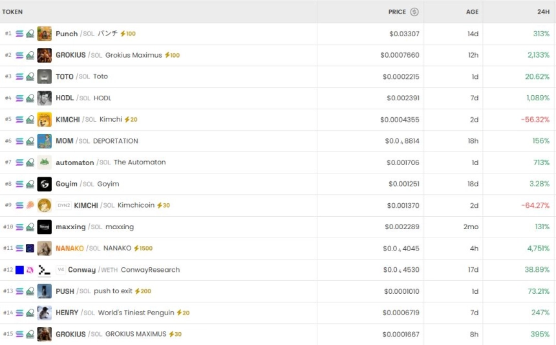Image resolution: width=556 pixels, height=345 pixels.
Task: Click the penguin avatar of HENRY token
Action: click(44, 313)
